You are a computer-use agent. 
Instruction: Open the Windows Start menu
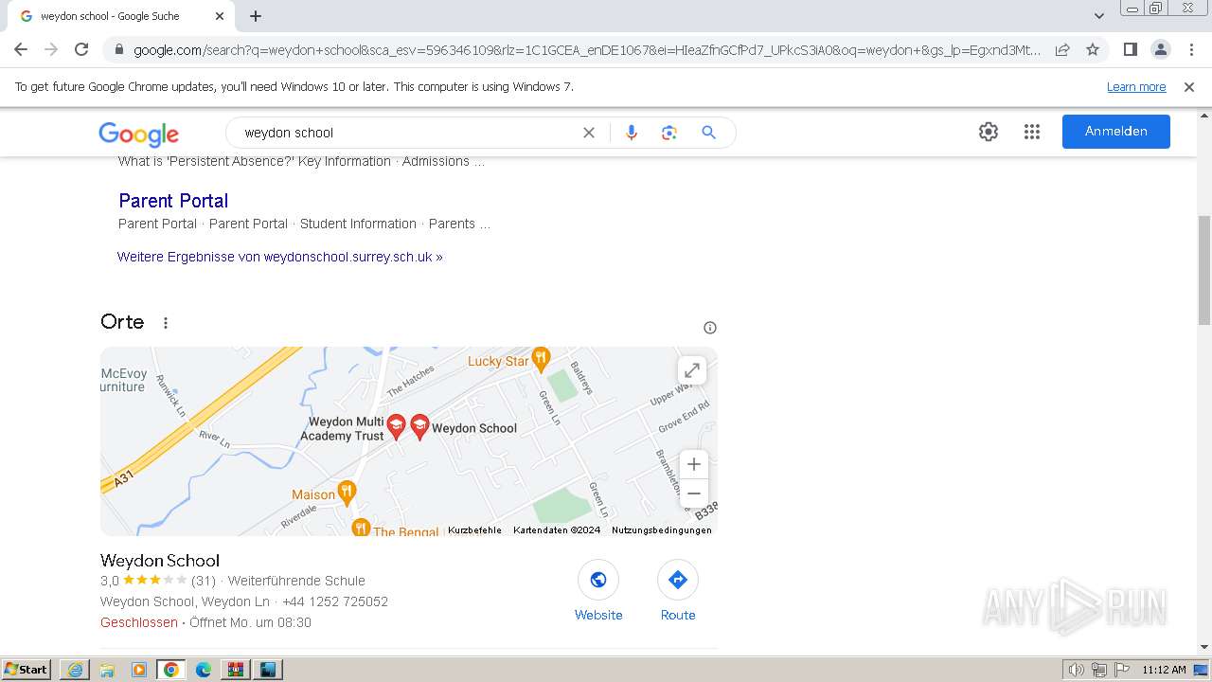click(x=27, y=670)
